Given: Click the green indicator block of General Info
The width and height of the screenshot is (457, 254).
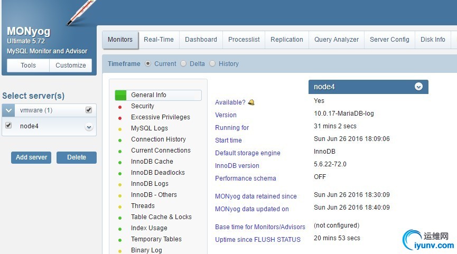Looking at the screenshot, I should pos(120,95).
